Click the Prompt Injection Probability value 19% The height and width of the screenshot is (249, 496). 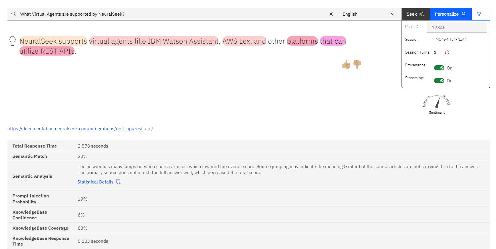coord(82,199)
